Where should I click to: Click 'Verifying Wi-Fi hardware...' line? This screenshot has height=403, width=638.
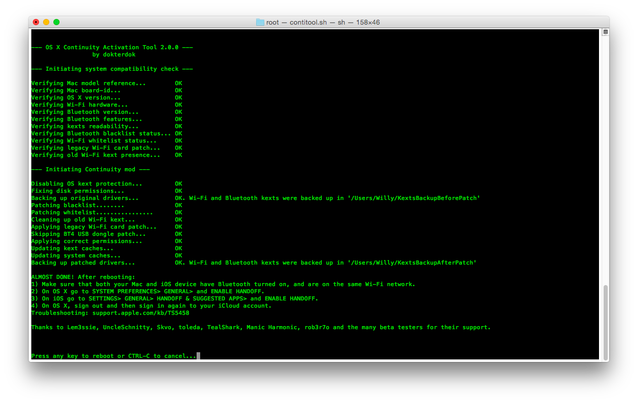point(107,105)
